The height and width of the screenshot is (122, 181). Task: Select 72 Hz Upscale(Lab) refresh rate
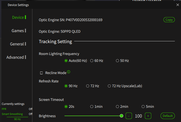tap(109, 86)
